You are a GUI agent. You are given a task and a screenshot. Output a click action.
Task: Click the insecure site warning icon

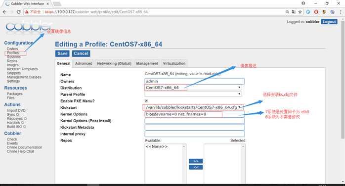[27, 12]
